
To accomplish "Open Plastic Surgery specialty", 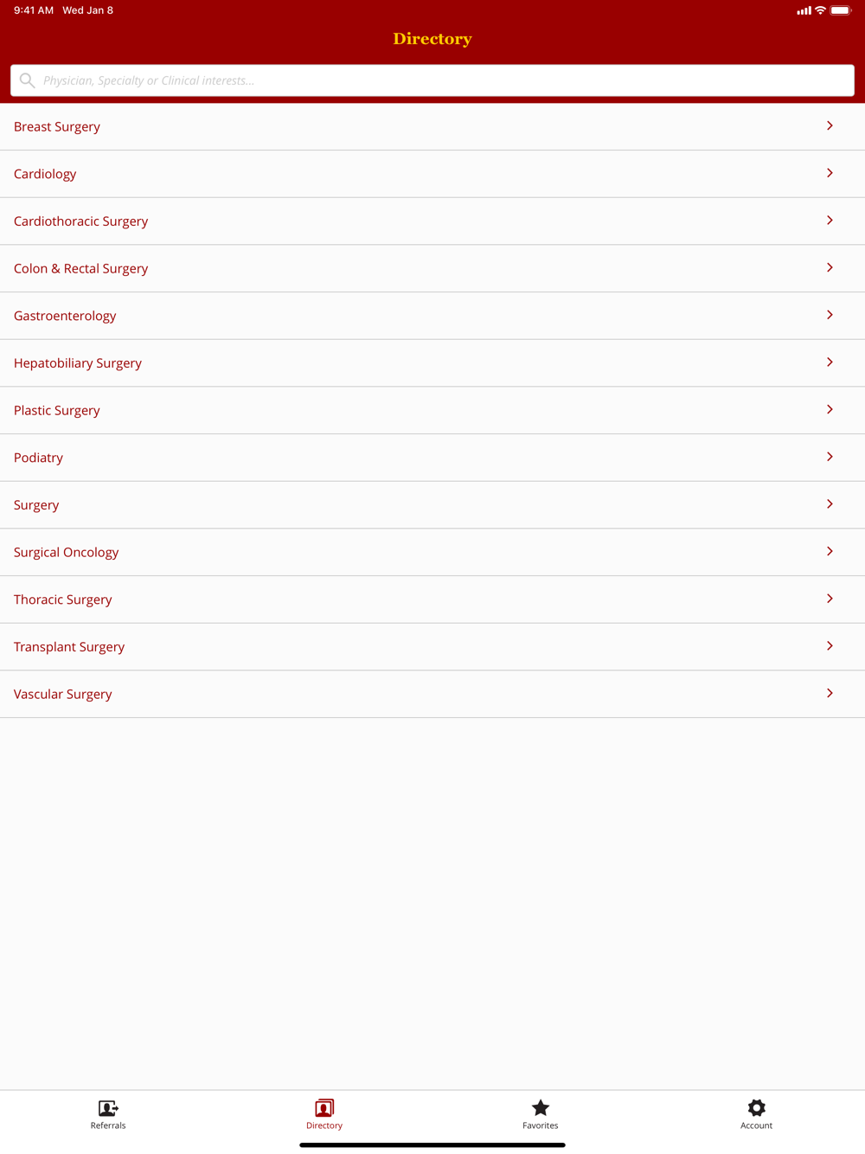I will [432, 410].
